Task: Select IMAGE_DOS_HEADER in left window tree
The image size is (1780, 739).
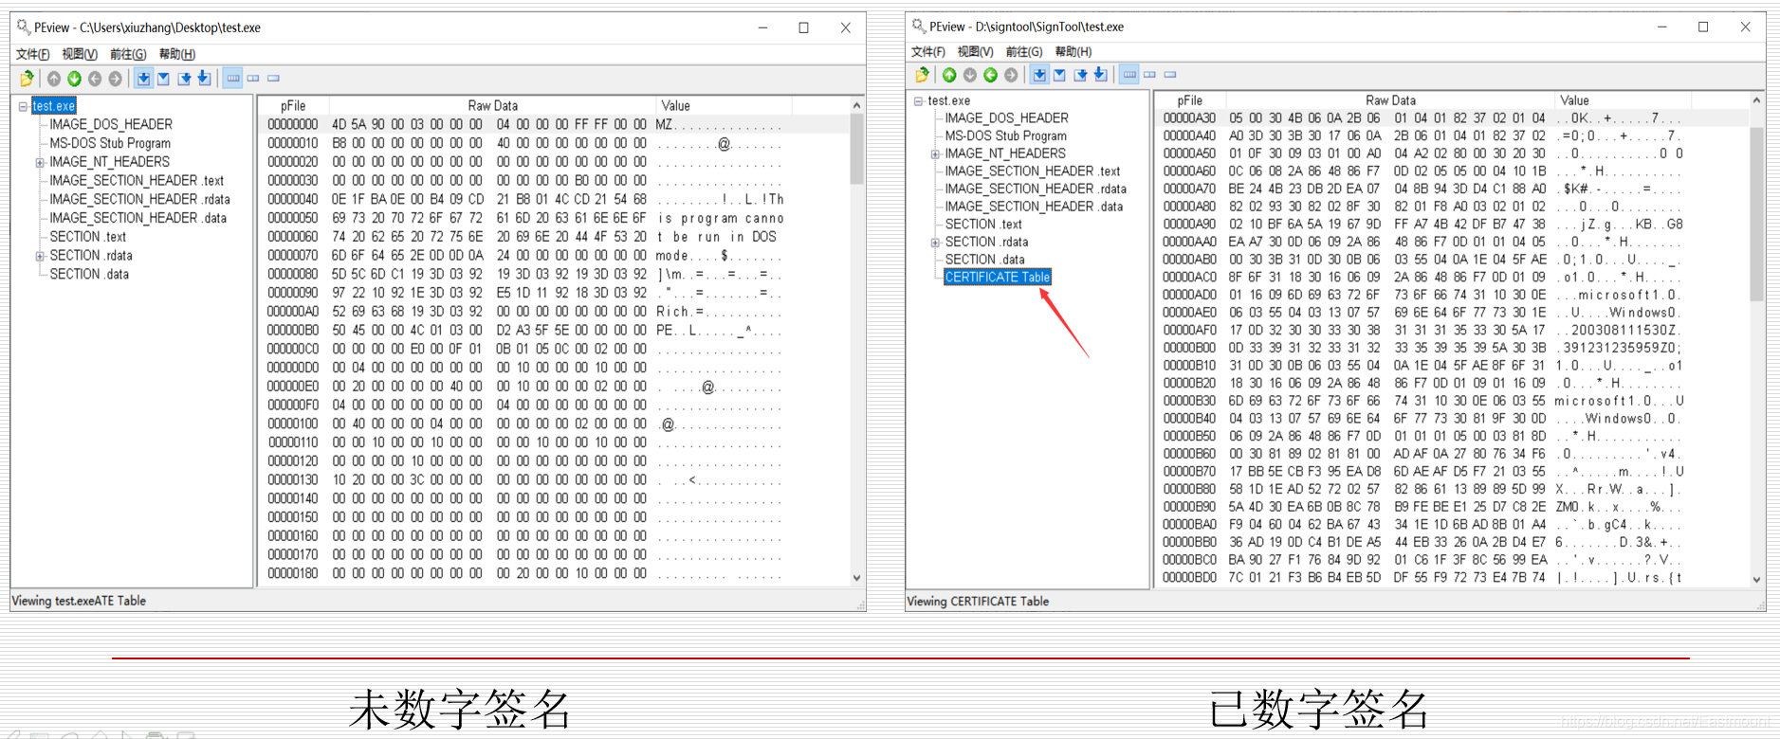Action: (x=111, y=124)
